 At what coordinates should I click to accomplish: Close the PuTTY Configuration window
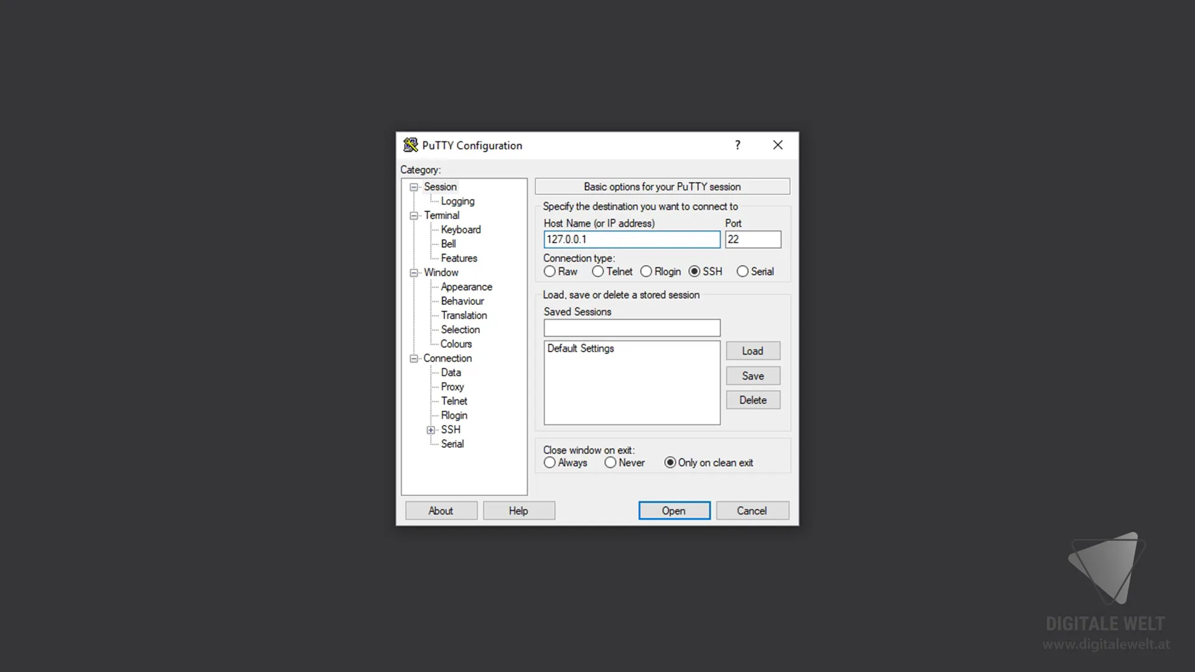(778, 145)
